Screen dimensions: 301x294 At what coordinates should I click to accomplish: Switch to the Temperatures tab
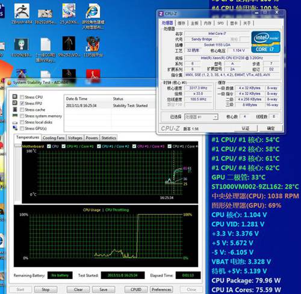point(28,137)
